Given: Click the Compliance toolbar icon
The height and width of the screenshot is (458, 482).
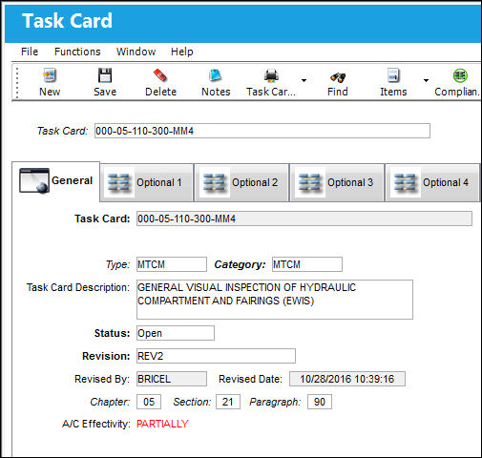Looking at the screenshot, I should pos(460,75).
